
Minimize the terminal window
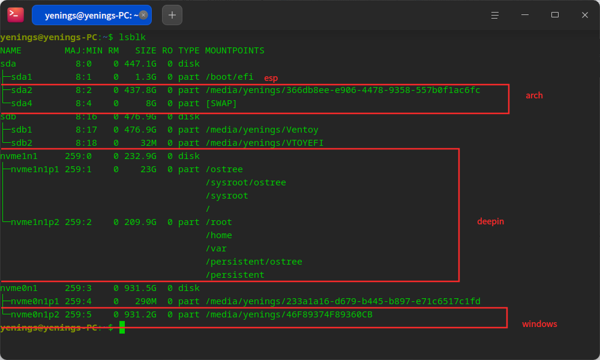[525, 15]
